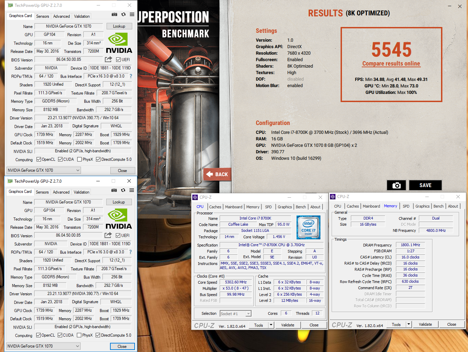Click the 5545 benchmark score
The height and width of the screenshot is (352, 468).
pos(391,50)
